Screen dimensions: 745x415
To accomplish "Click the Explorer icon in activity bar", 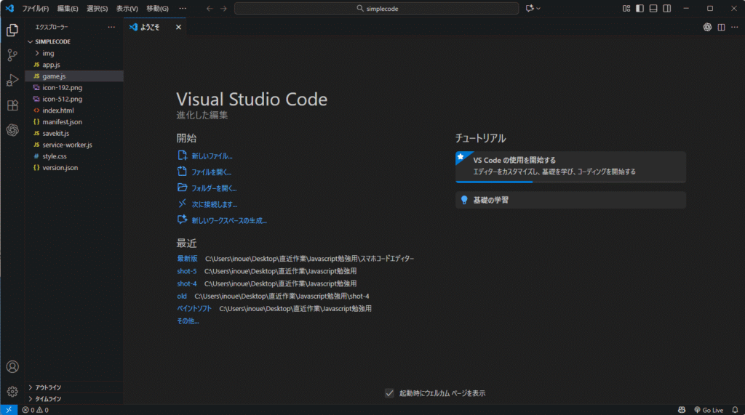I will (12, 31).
